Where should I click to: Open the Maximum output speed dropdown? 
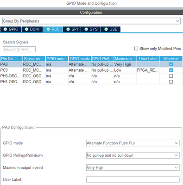[133, 167]
